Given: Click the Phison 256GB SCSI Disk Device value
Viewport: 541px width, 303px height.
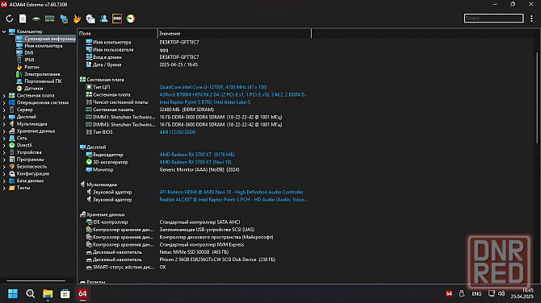Looking at the screenshot, I should (217, 259).
